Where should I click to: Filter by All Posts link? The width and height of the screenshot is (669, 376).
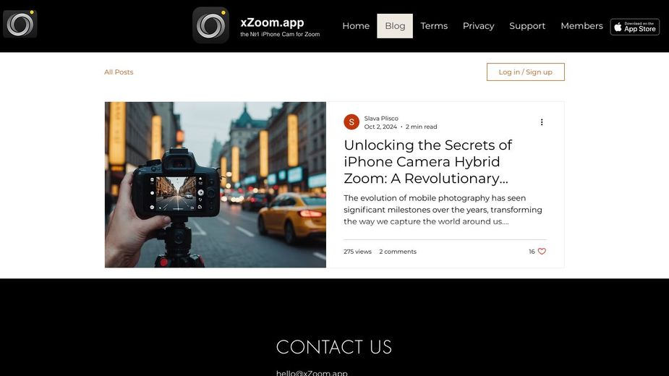pyautogui.click(x=119, y=72)
